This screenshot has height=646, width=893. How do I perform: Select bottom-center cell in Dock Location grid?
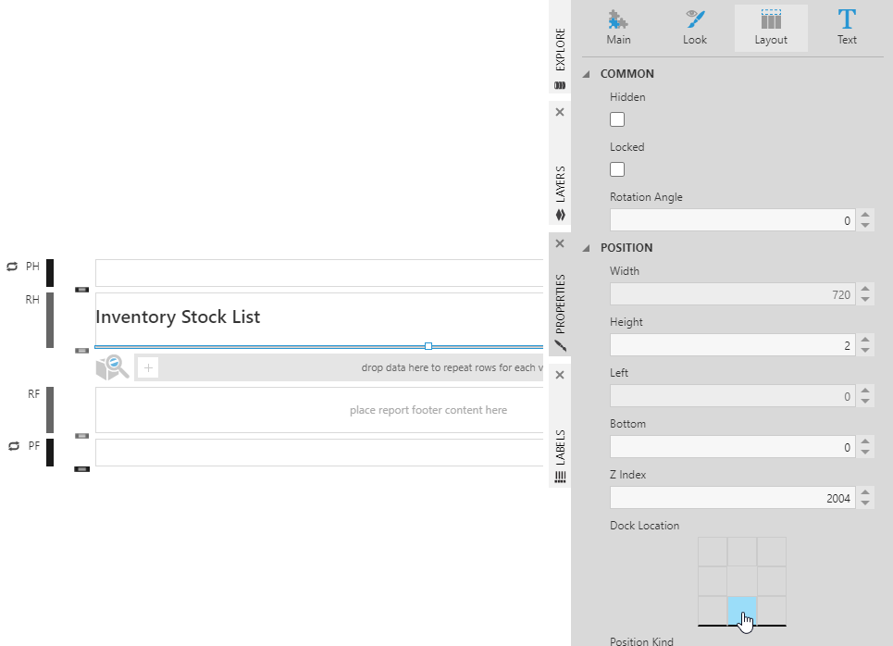(743, 611)
